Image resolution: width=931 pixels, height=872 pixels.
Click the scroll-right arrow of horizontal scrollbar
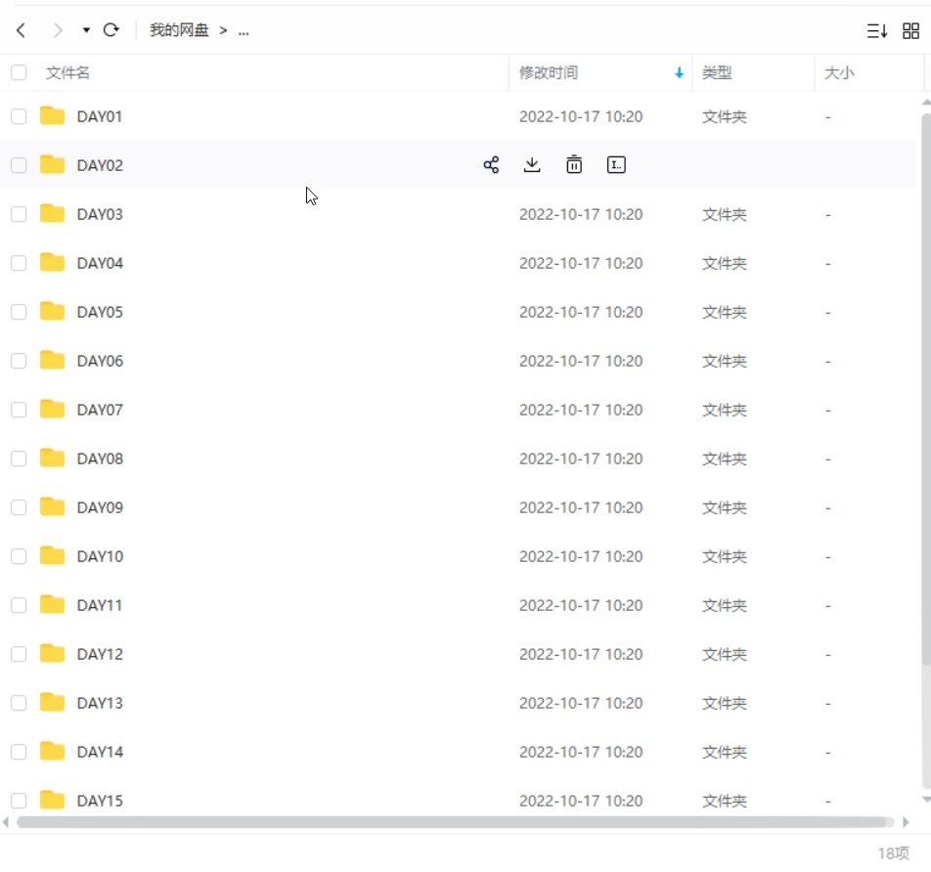[906, 822]
